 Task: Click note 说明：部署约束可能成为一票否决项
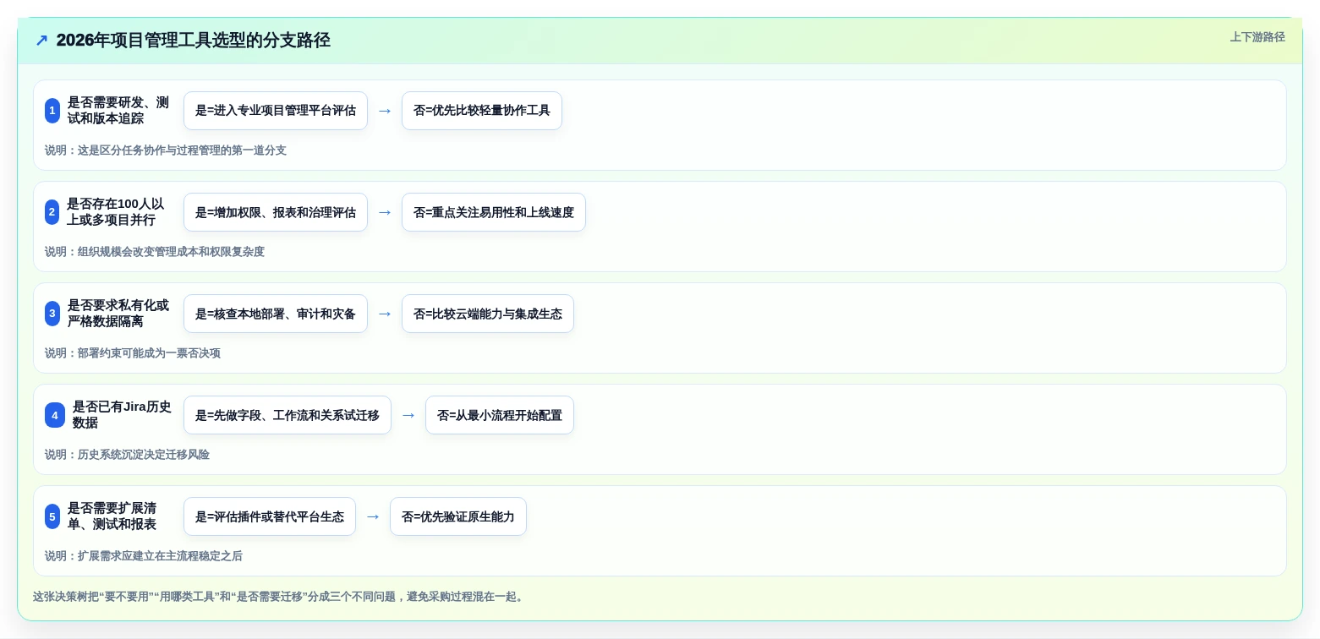(x=133, y=353)
